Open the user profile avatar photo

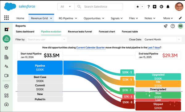pyautogui.click(x=179, y=7)
